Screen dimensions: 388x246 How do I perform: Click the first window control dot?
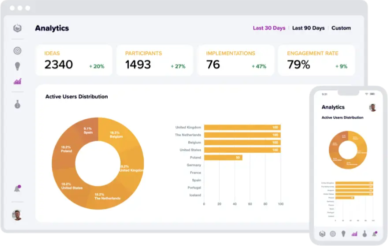(x=12, y=8)
